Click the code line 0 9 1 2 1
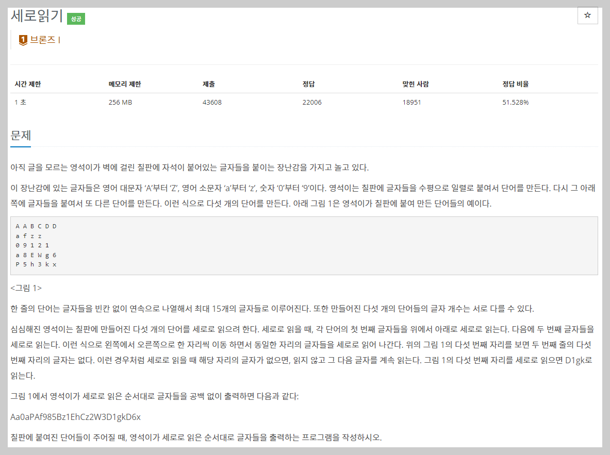Image resolution: width=610 pixels, height=455 pixels. (x=32, y=245)
